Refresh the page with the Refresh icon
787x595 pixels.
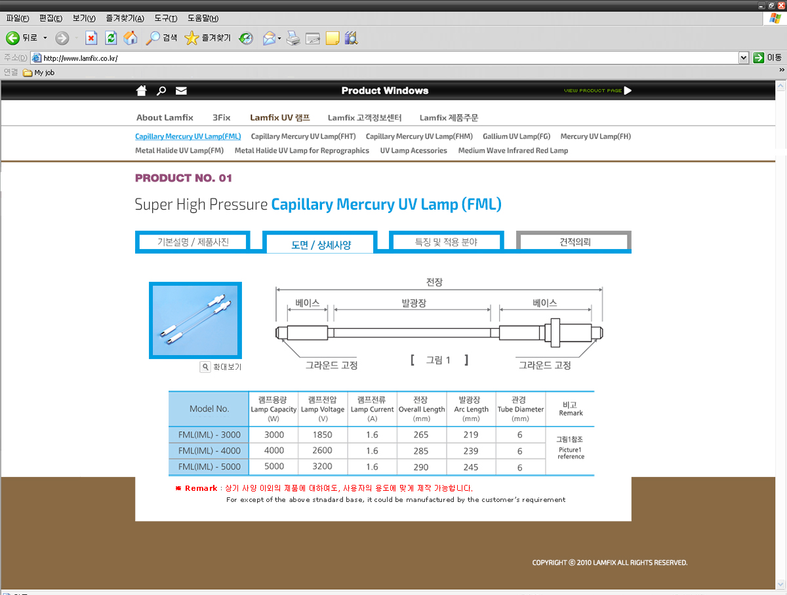[x=111, y=38]
